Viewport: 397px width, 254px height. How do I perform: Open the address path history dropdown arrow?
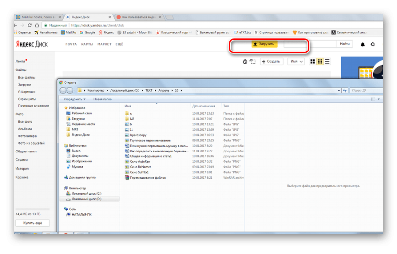(x=339, y=90)
